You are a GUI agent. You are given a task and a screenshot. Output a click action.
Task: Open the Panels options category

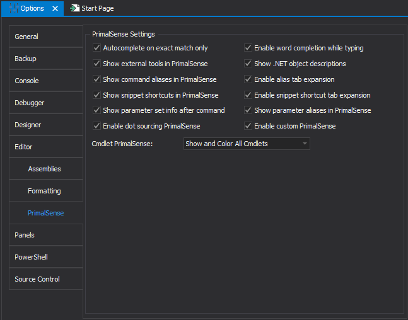tap(46, 235)
